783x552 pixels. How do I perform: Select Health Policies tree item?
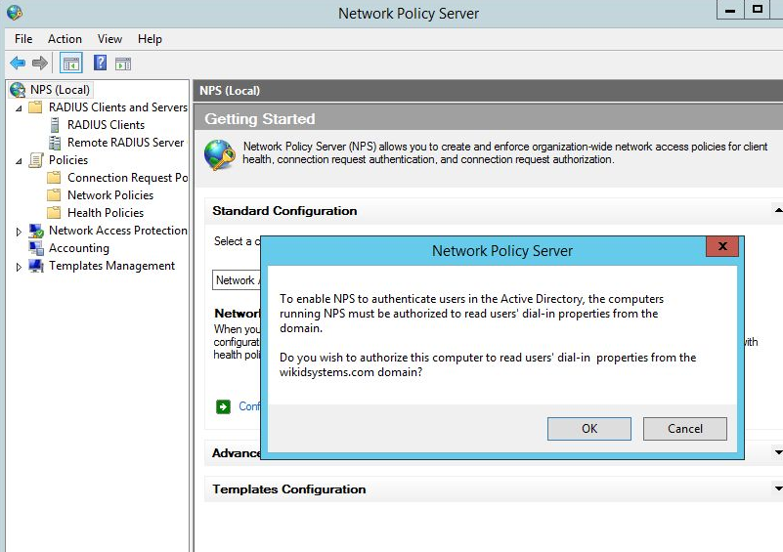(106, 213)
